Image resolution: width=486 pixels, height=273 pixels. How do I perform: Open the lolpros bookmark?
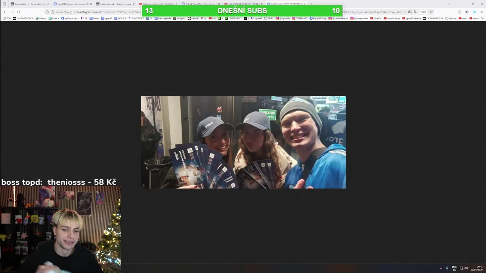click(x=41, y=18)
